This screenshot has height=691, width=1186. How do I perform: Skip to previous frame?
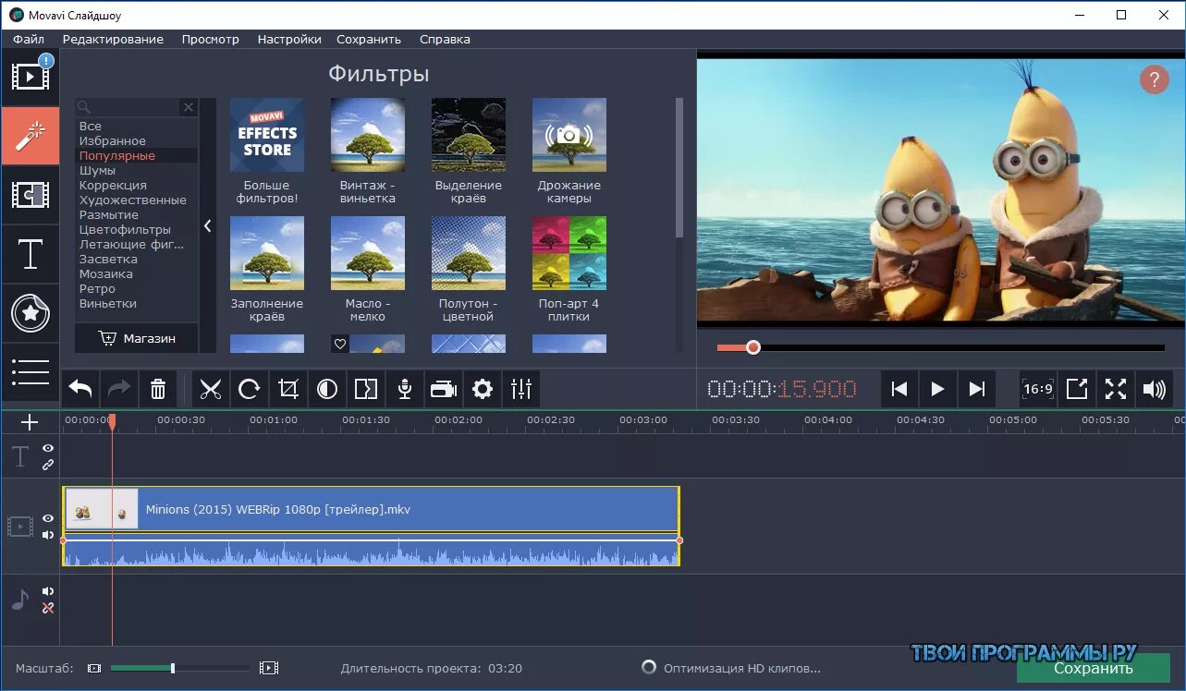pos(899,389)
